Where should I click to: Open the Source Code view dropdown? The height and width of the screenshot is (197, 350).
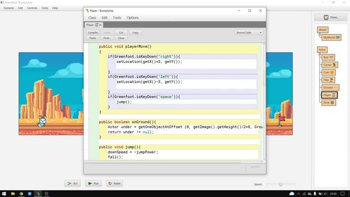[x=249, y=33]
